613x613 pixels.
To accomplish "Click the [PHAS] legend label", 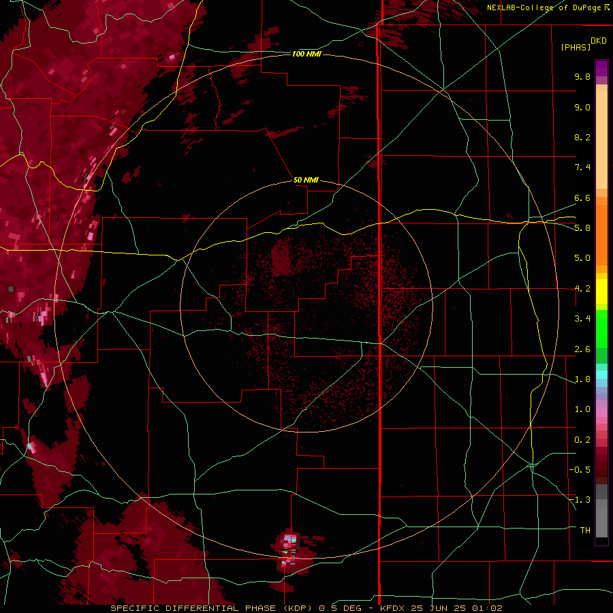I will [576, 47].
